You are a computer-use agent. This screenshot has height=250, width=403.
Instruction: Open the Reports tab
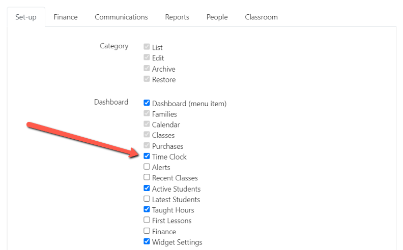[177, 17]
